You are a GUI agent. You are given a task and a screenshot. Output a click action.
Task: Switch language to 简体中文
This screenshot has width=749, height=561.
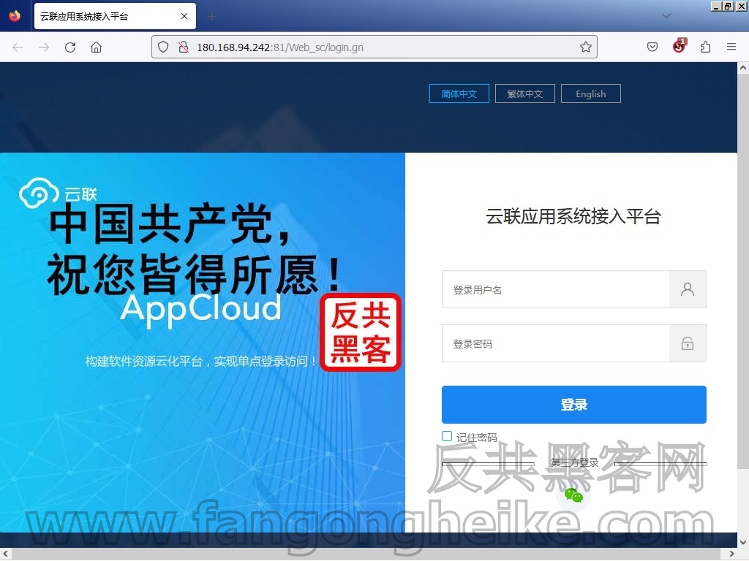coord(459,93)
